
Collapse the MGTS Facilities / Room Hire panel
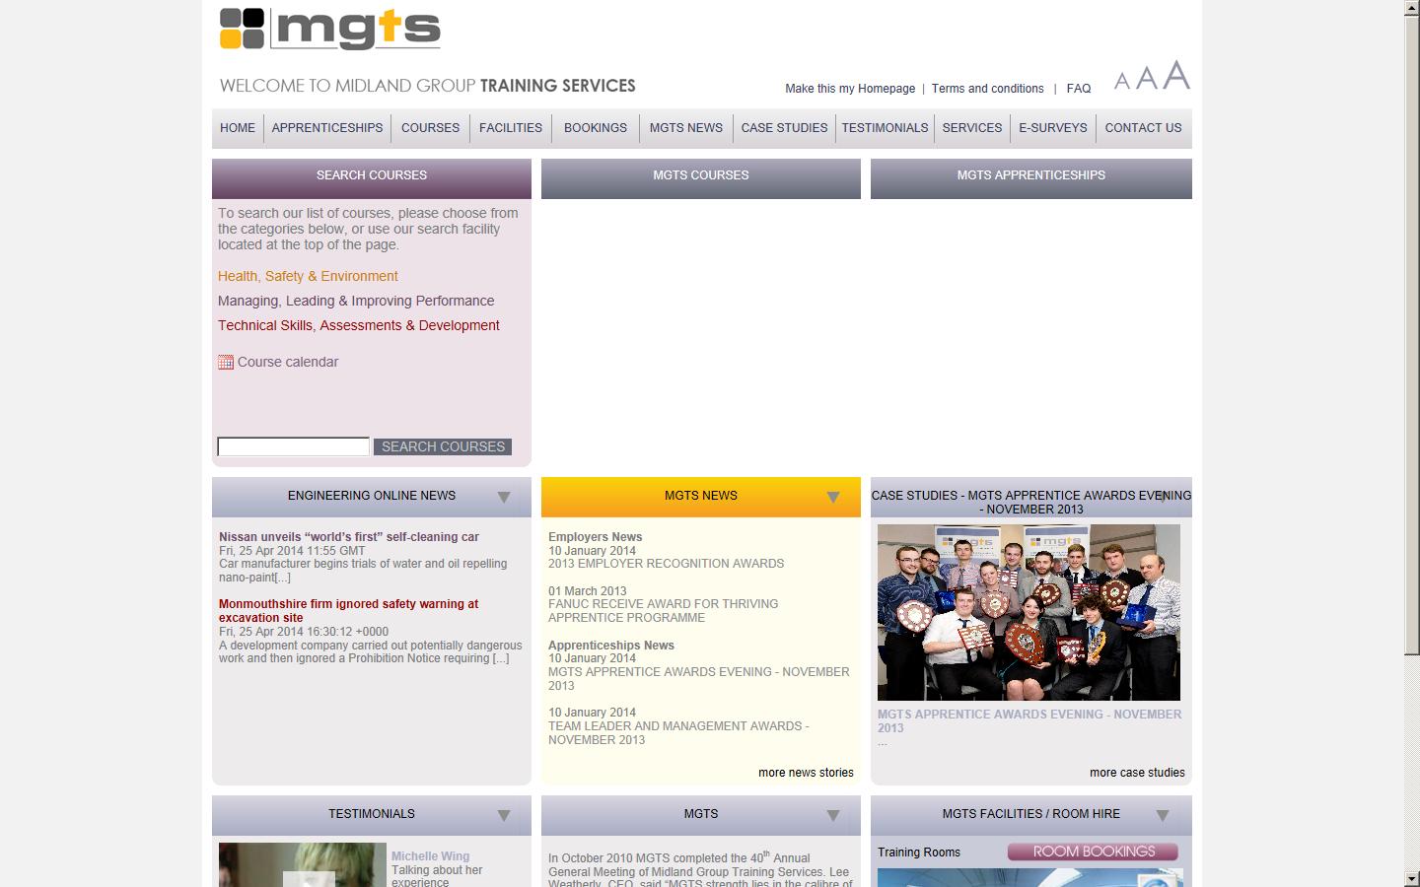(x=1163, y=815)
